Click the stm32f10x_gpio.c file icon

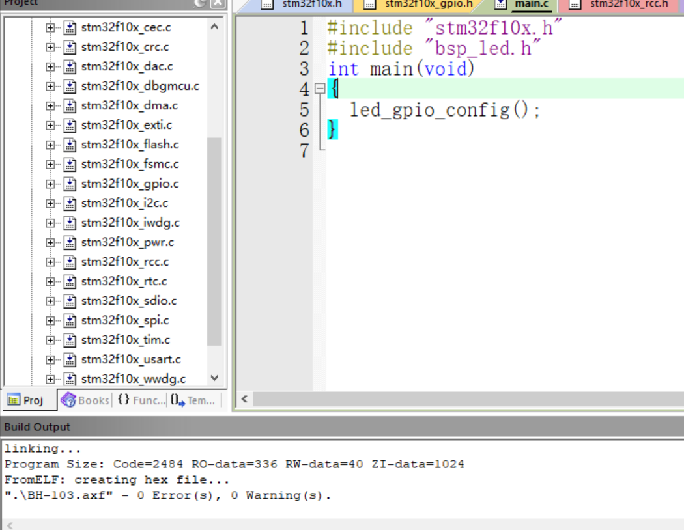point(70,184)
